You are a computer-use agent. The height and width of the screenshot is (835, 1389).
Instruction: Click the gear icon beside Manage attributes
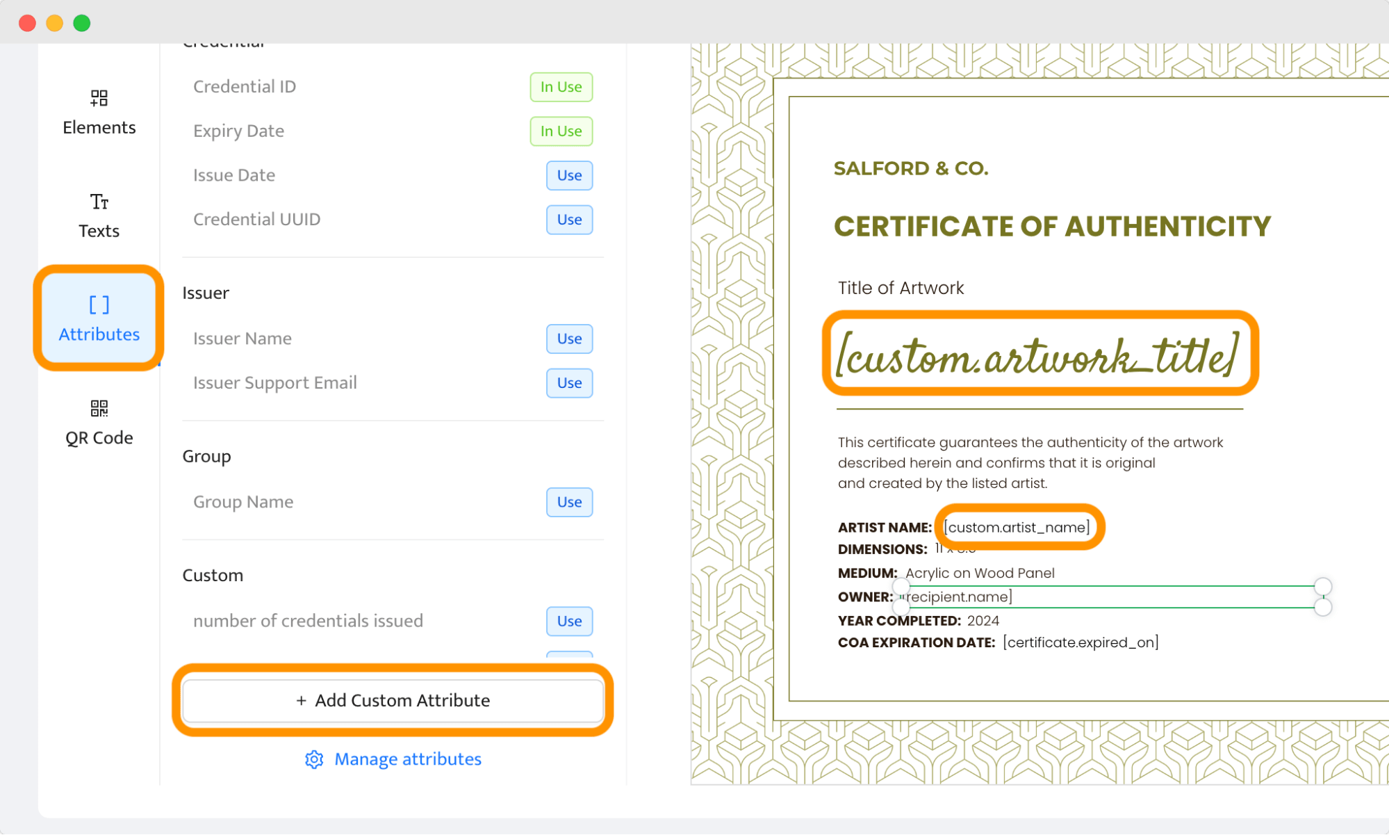tap(314, 759)
